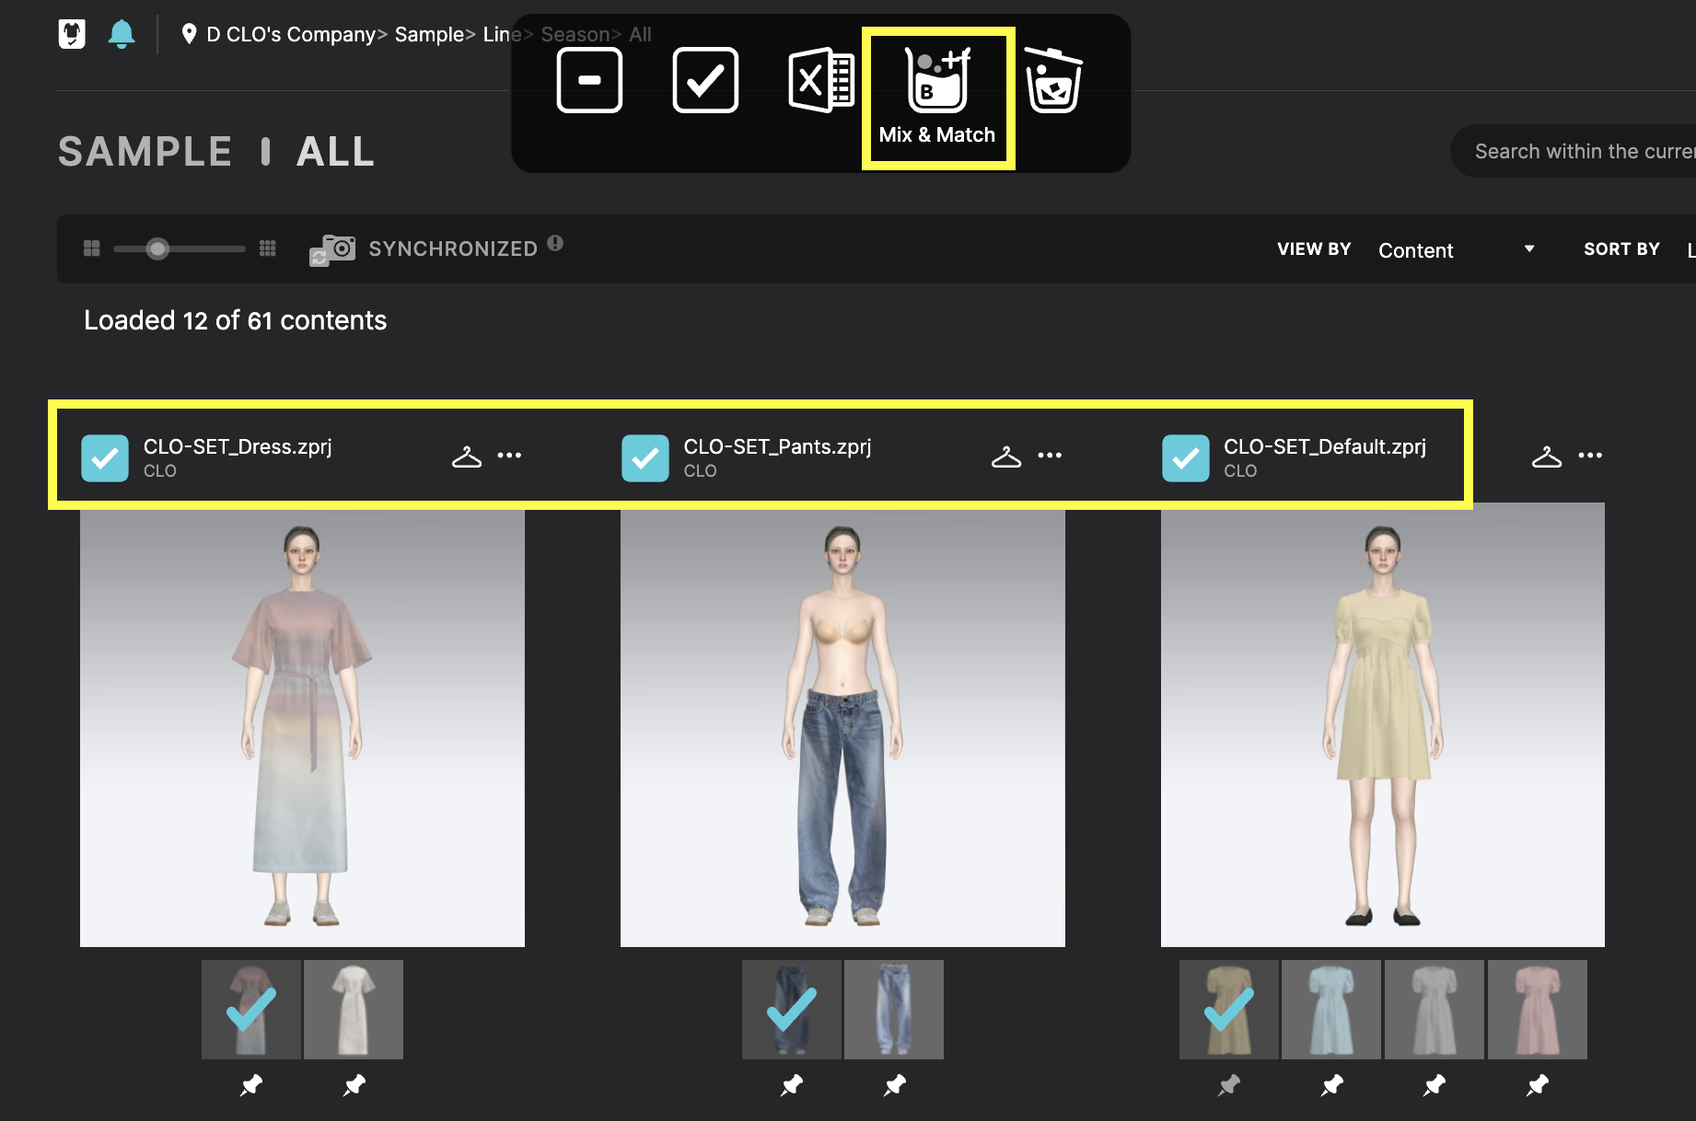This screenshot has width=1696, height=1121.
Task: Click the location pin icon in breadcrumb
Action: [x=189, y=34]
